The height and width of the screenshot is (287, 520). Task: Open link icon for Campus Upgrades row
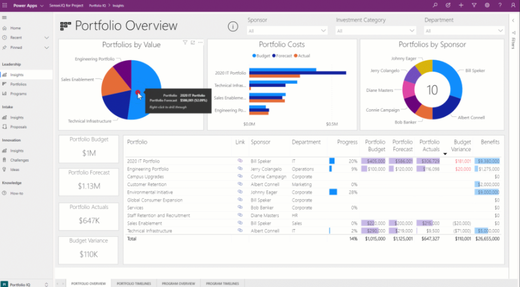(x=240, y=176)
